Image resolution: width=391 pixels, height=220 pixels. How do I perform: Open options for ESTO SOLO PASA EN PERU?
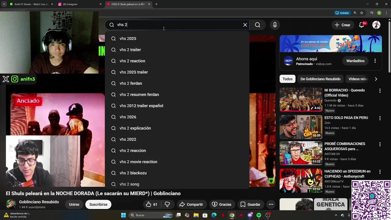tap(380, 118)
